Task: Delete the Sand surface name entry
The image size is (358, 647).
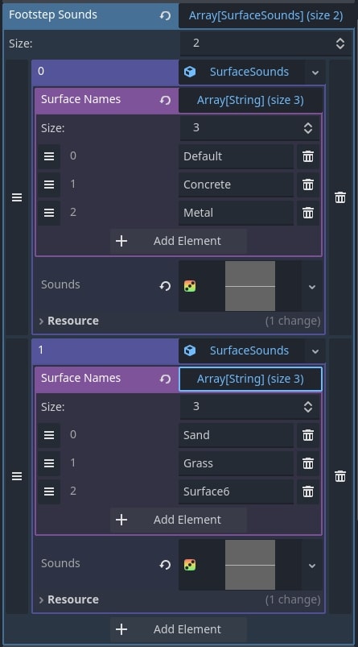Action: tap(308, 435)
